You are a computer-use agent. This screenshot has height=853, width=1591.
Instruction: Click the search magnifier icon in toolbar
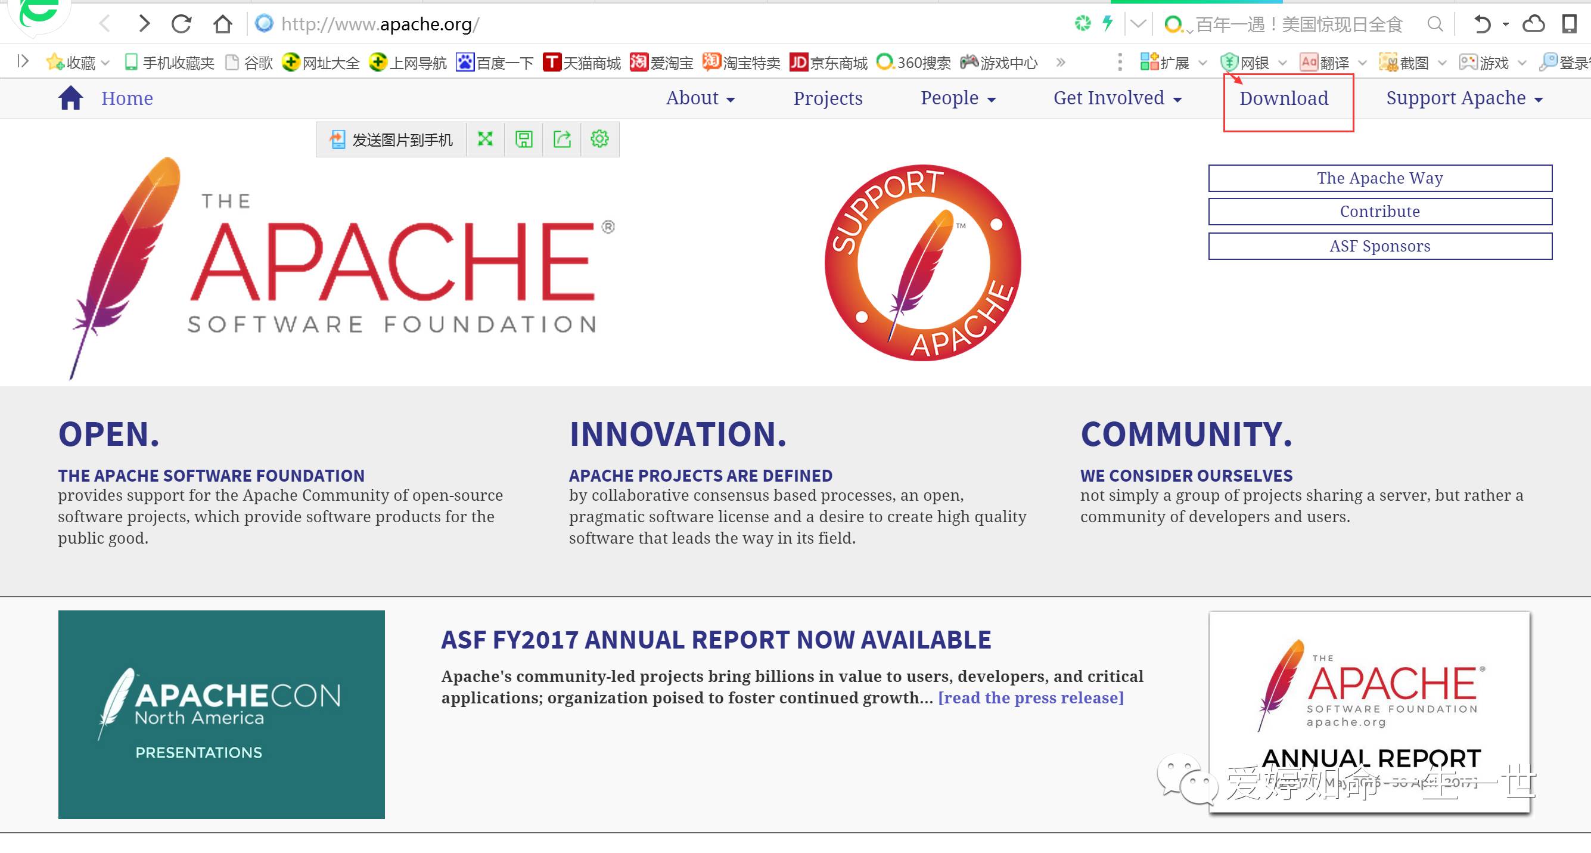pos(1435,24)
